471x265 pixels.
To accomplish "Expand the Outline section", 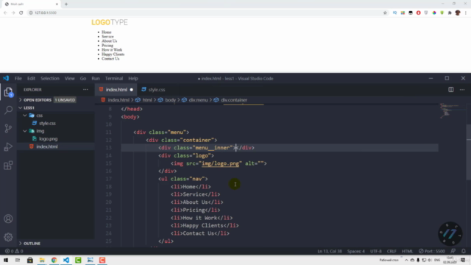I will click(32, 244).
